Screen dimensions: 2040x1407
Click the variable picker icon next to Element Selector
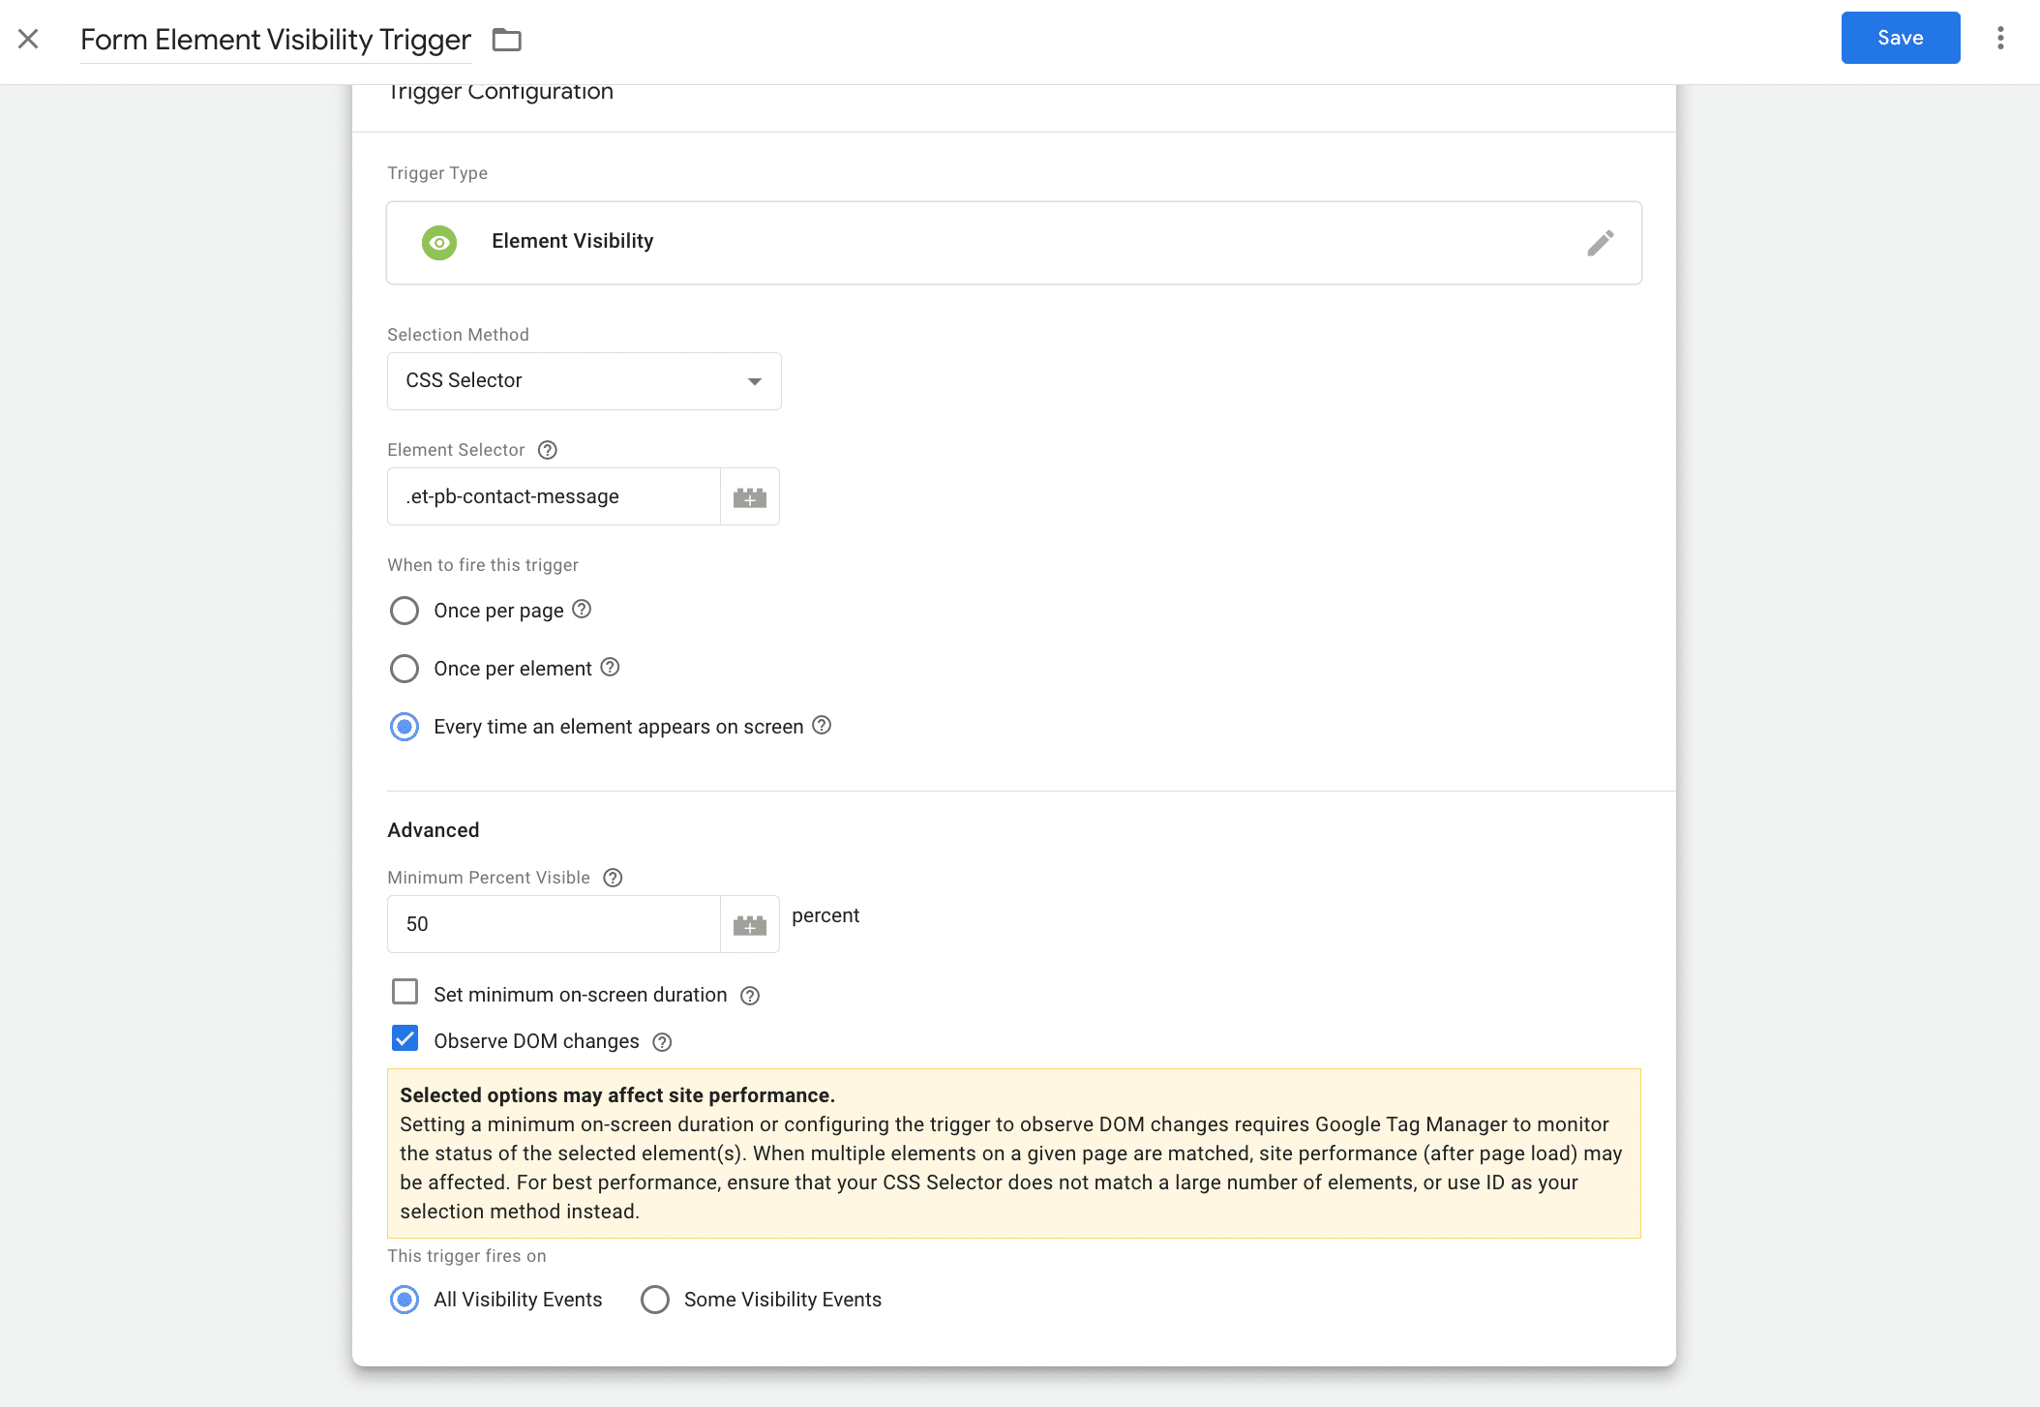[x=749, y=495]
